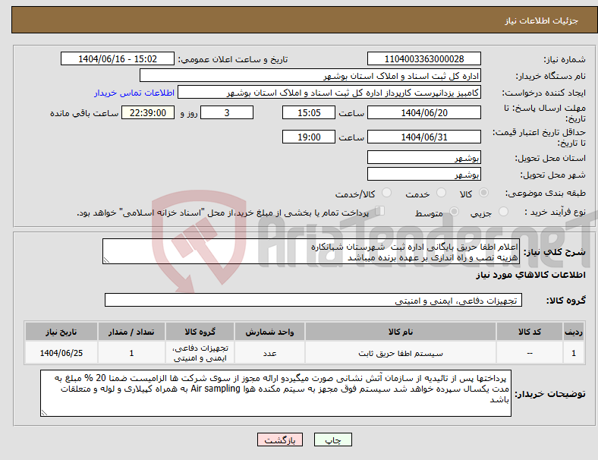Click the delivery province field بوشهر
Viewport: 598px width, 460px height.
coord(424,157)
